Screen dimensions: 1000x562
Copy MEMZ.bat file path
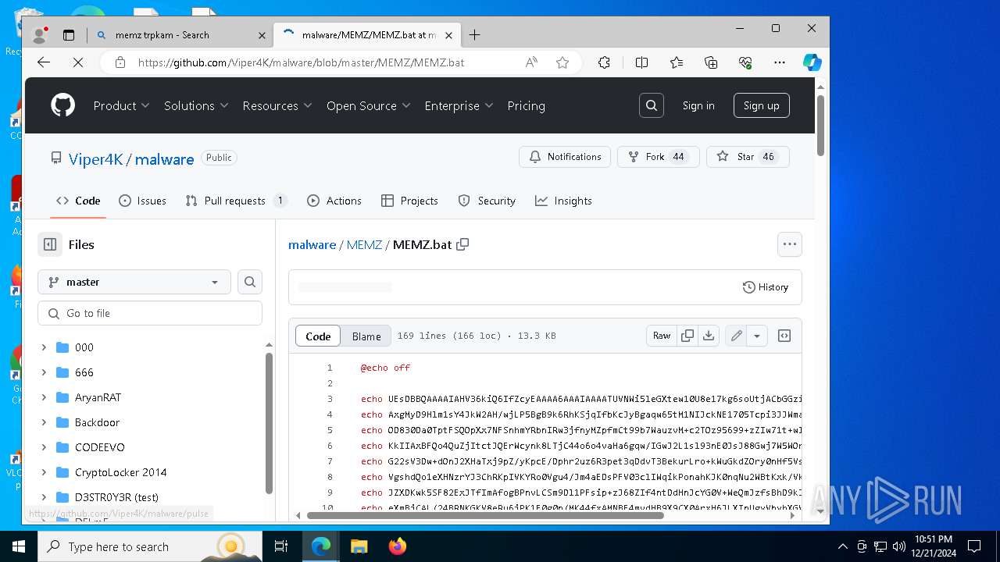462,244
